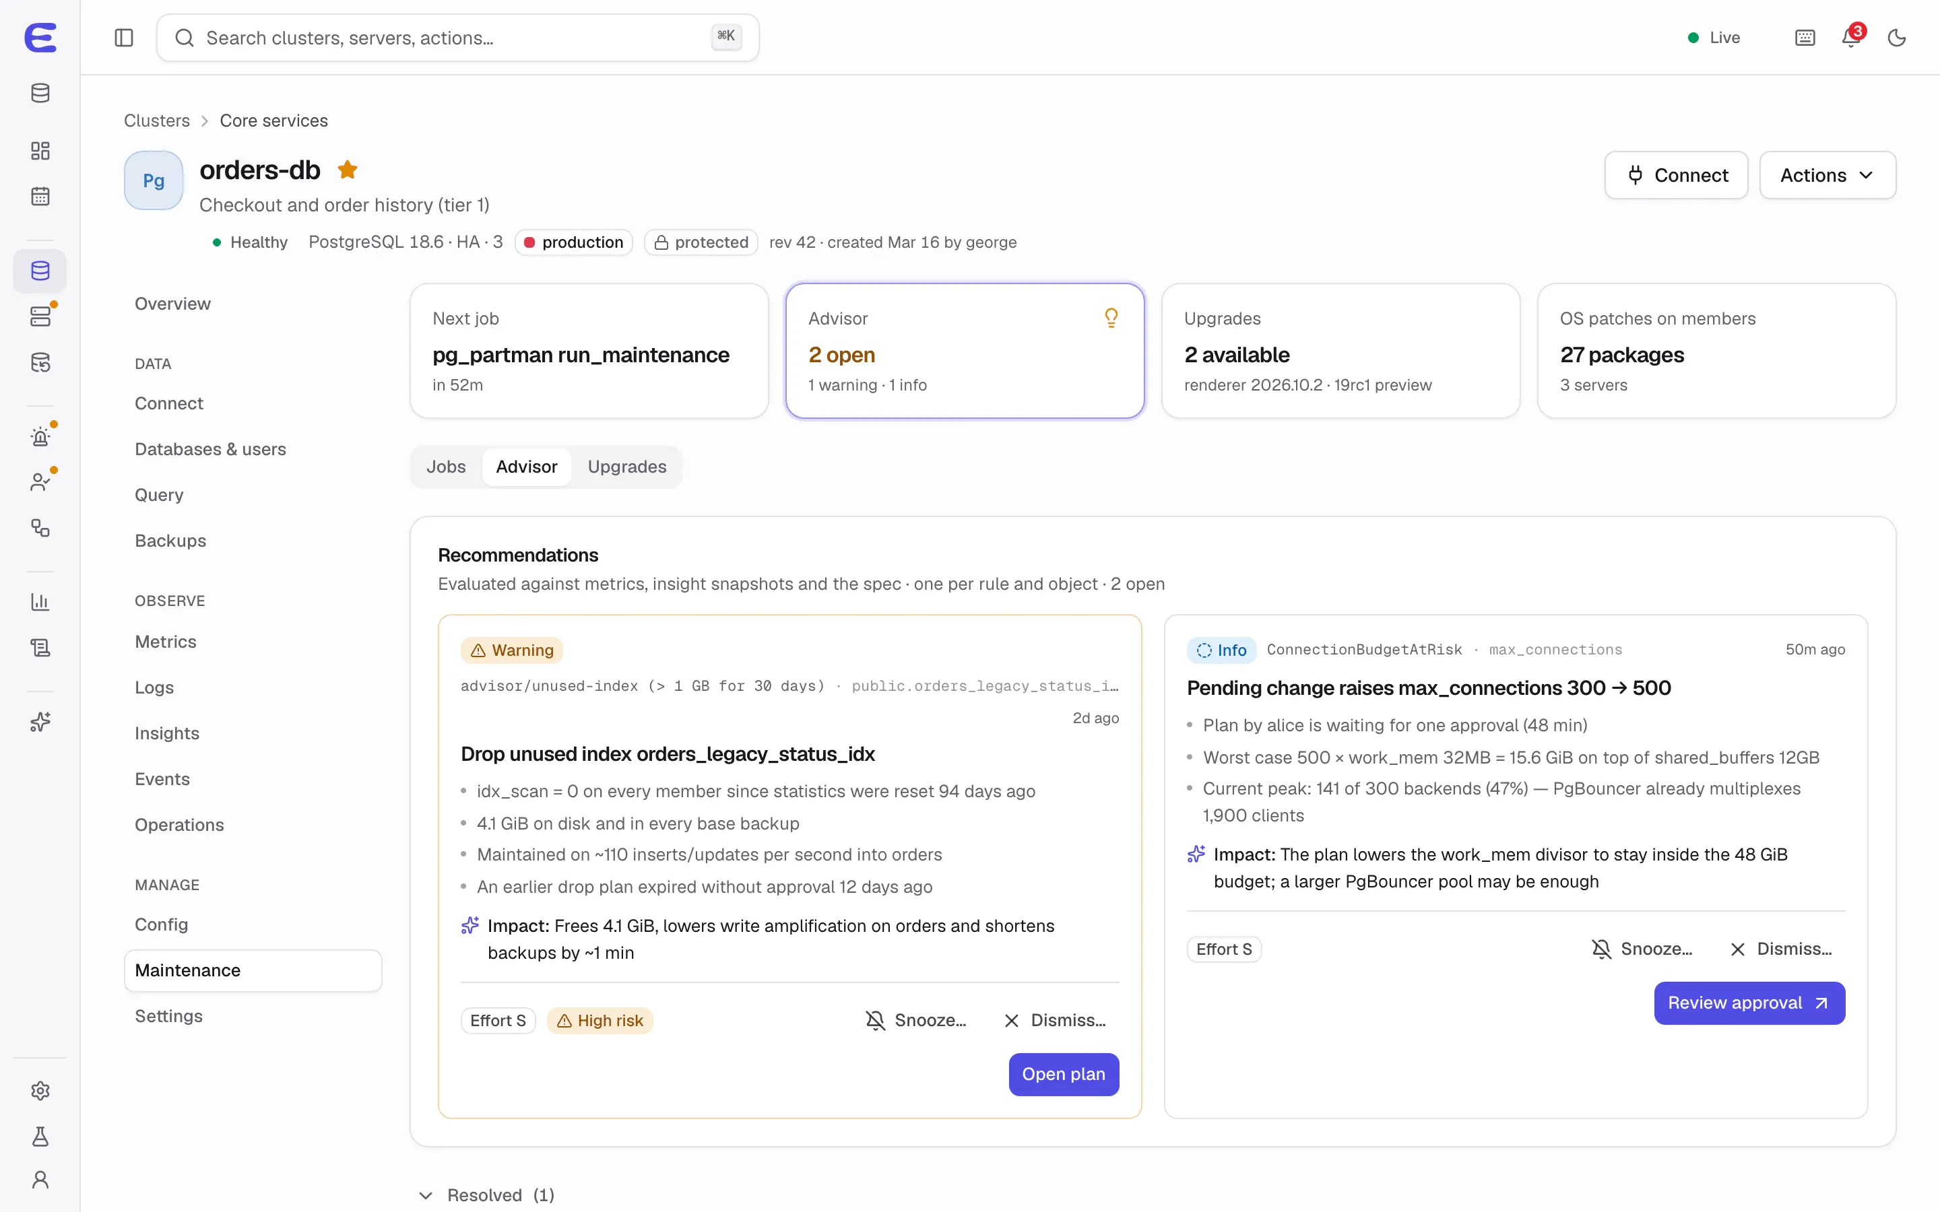Screen dimensions: 1940x1212
Task: Open the user approvals icon
Action: [40, 481]
